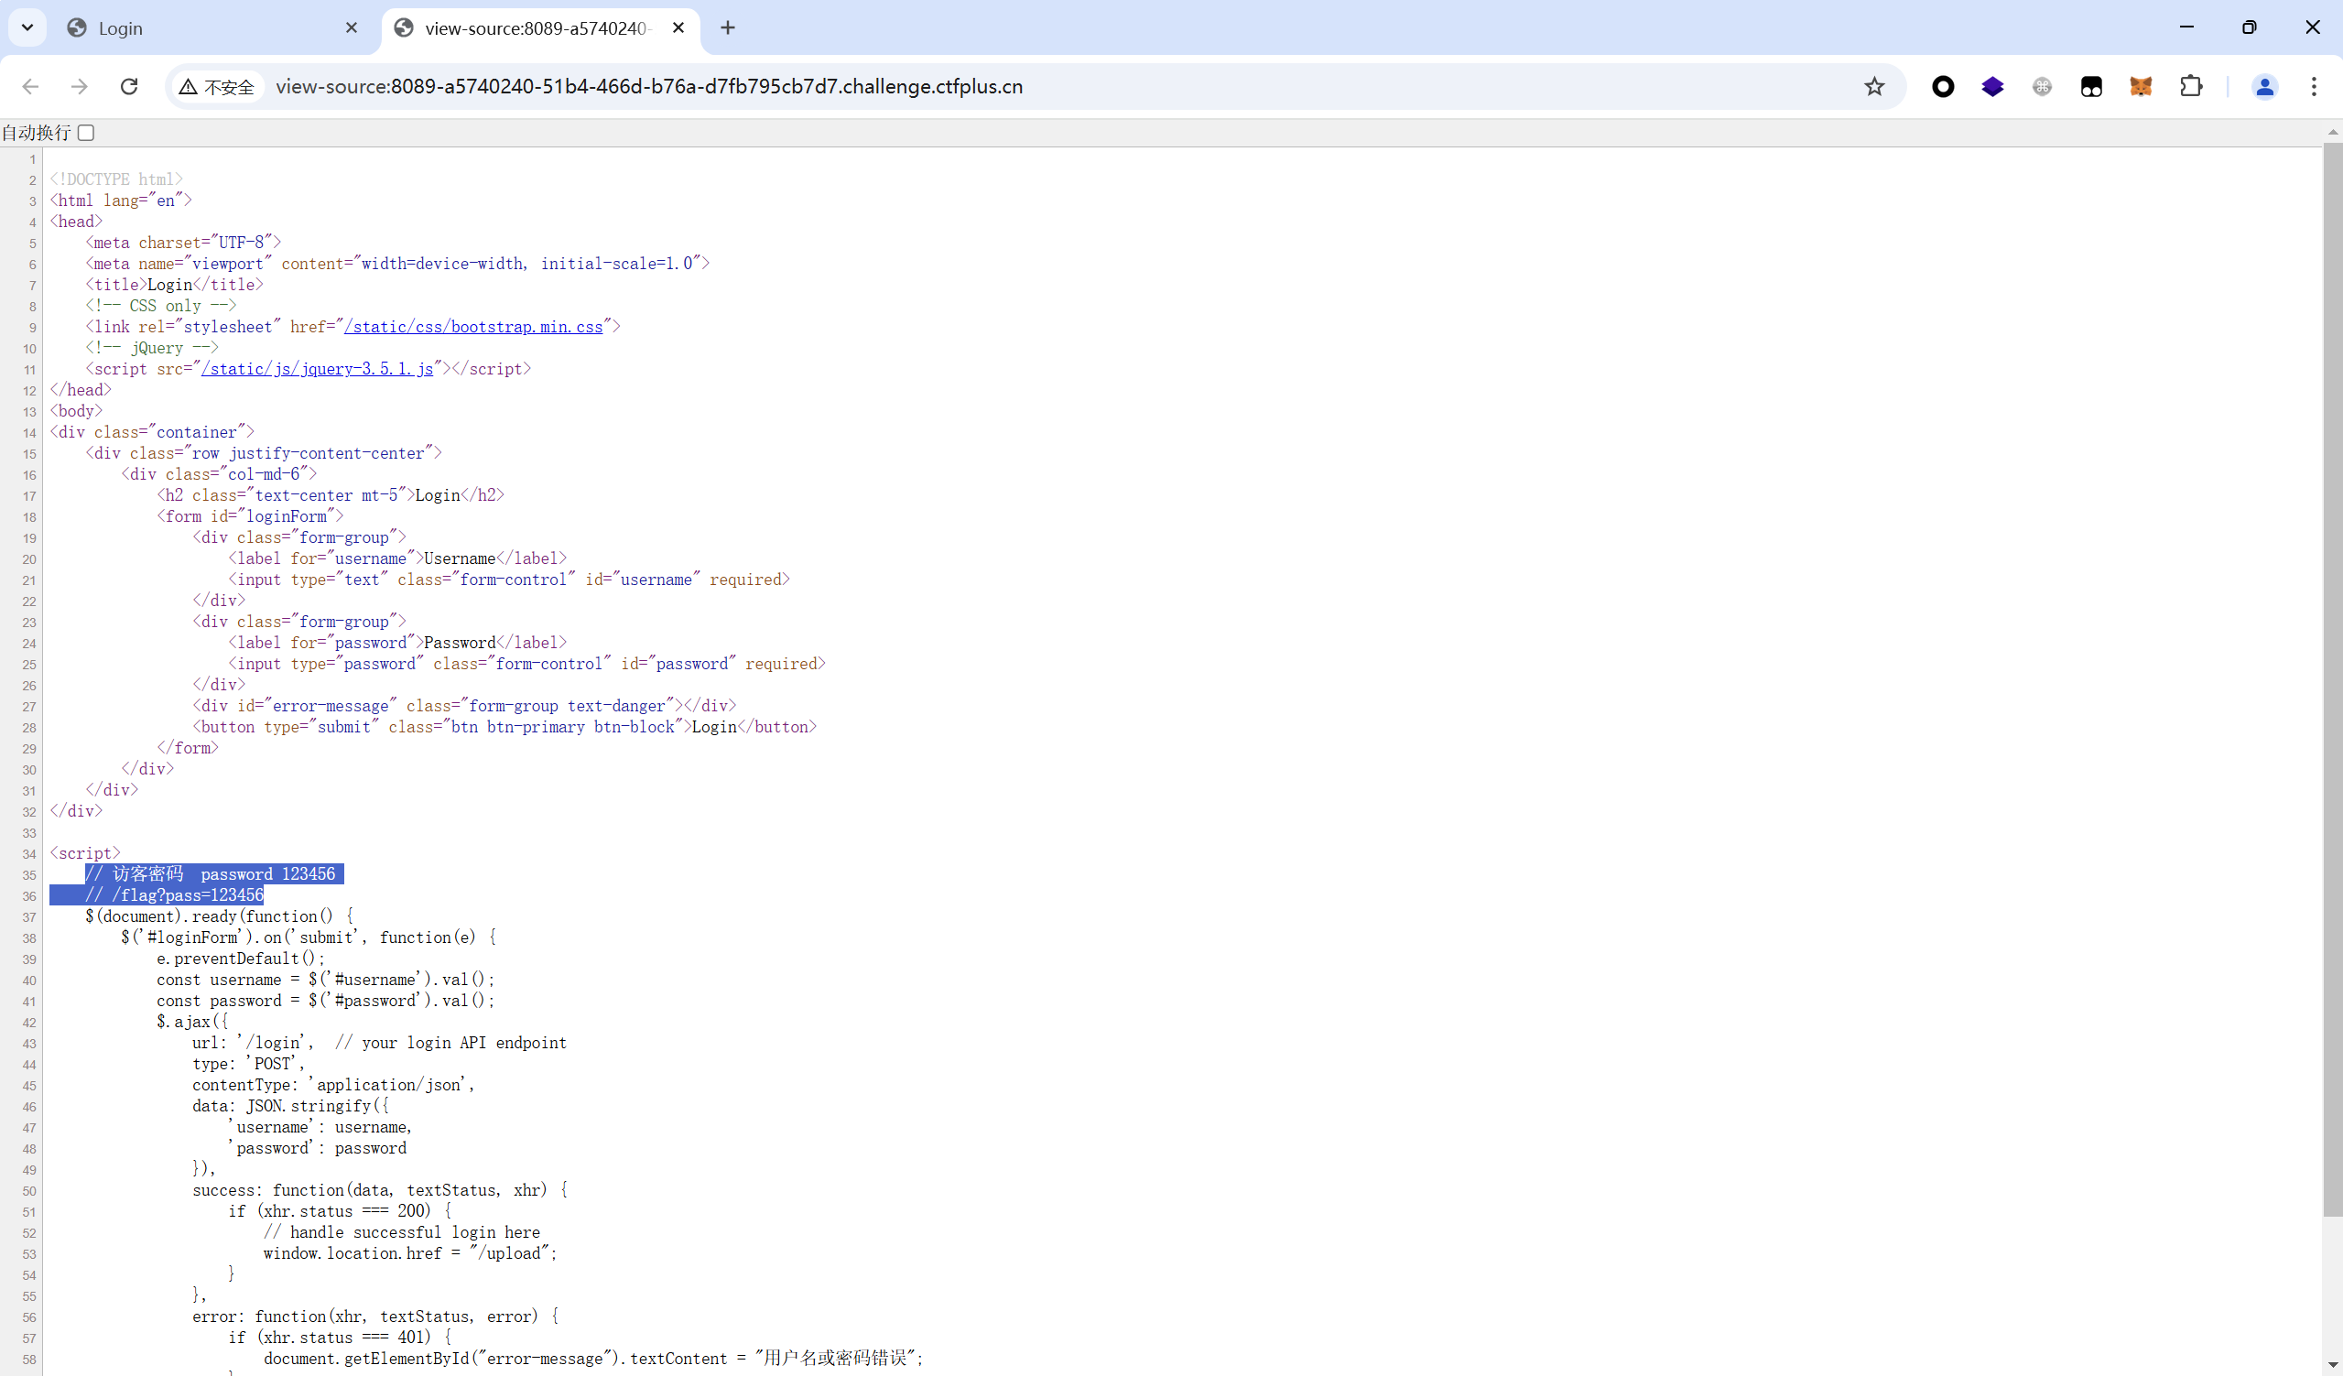Open the bootstrap.min.css link
2343x1376 pixels.
(473, 327)
